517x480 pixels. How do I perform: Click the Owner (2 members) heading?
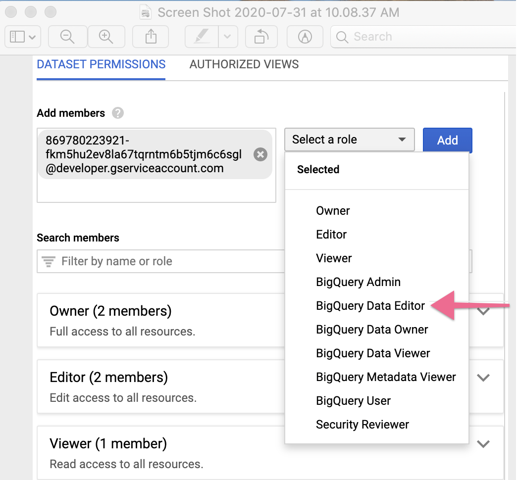pos(110,311)
